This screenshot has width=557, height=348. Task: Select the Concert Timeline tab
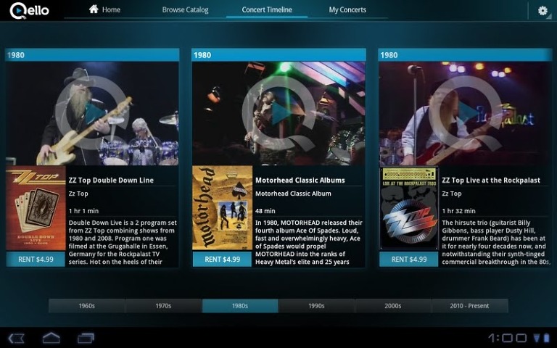pyautogui.click(x=267, y=10)
